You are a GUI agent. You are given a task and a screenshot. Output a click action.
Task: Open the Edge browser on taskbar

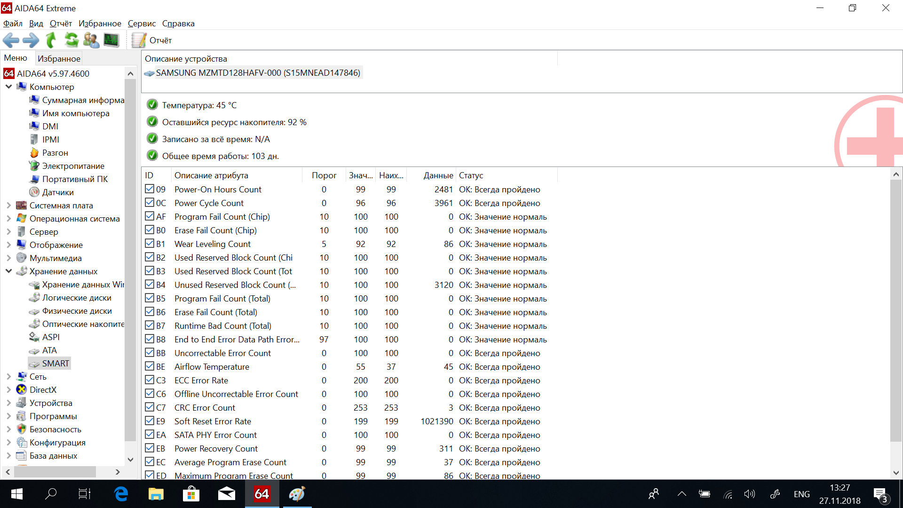[121, 494]
